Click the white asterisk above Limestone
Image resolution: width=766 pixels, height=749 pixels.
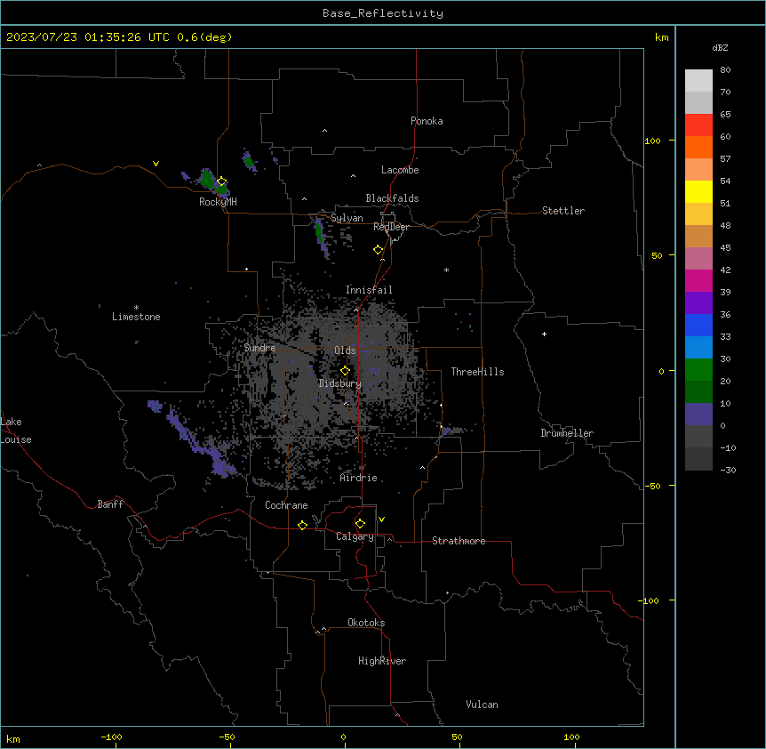coord(136,307)
